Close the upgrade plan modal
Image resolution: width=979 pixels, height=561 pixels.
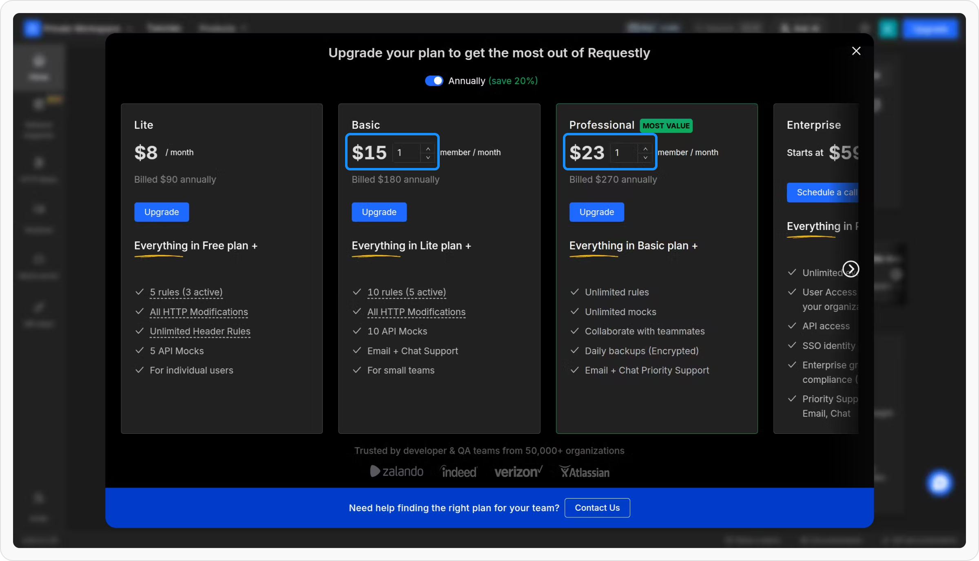(856, 51)
